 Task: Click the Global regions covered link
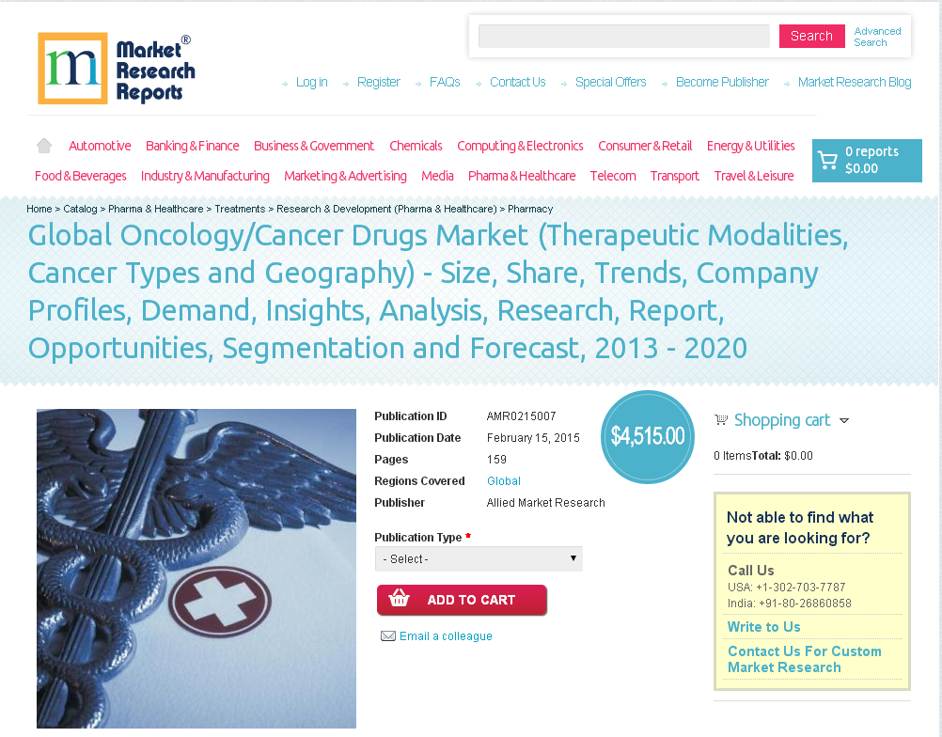503,480
